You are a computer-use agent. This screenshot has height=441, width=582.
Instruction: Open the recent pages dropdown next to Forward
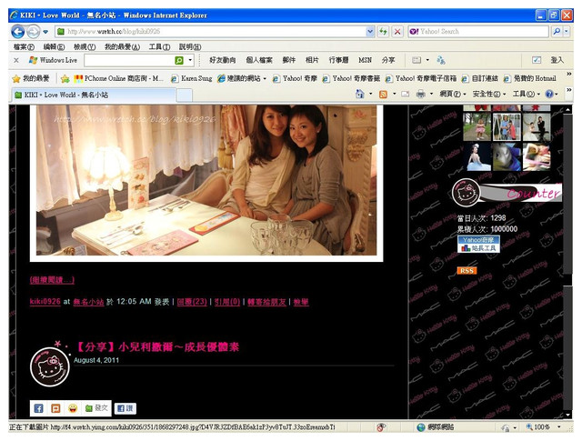pyautogui.click(x=45, y=32)
